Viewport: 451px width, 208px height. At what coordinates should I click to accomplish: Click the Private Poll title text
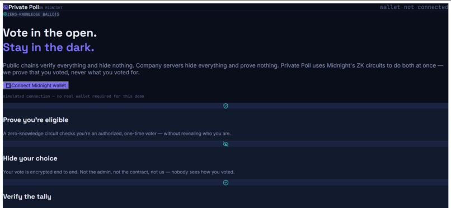[24, 7]
